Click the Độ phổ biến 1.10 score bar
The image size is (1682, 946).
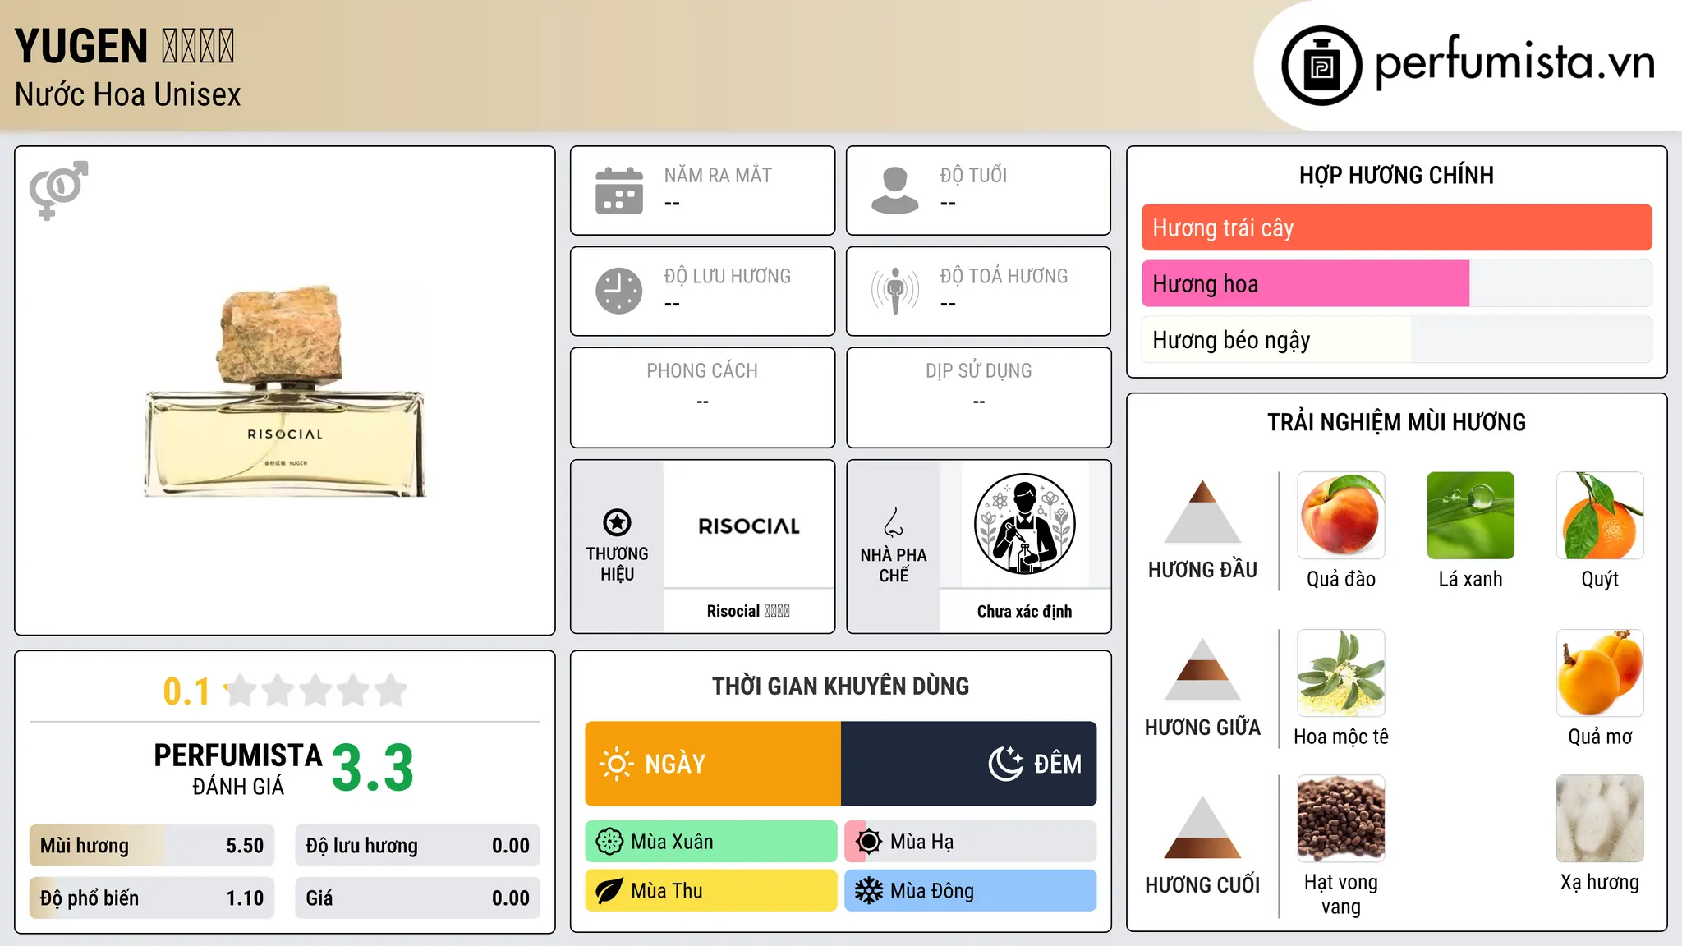click(x=152, y=898)
